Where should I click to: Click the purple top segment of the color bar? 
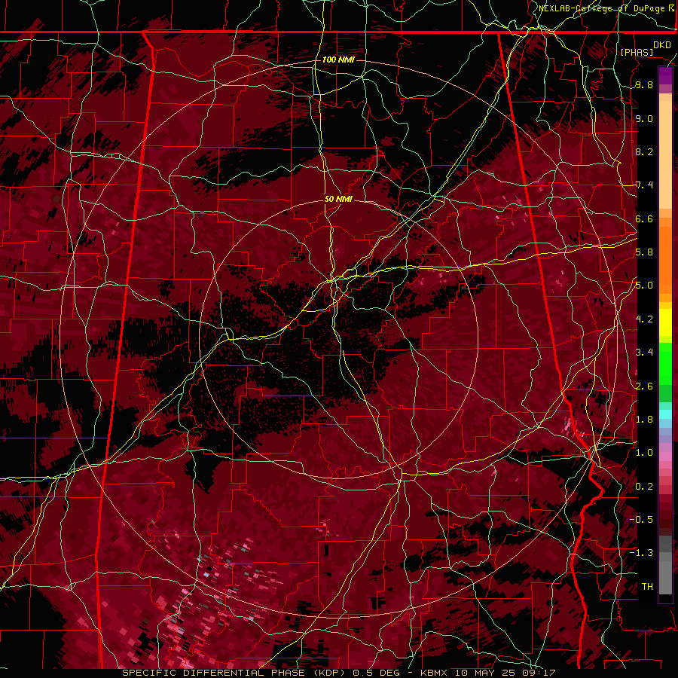coord(665,75)
